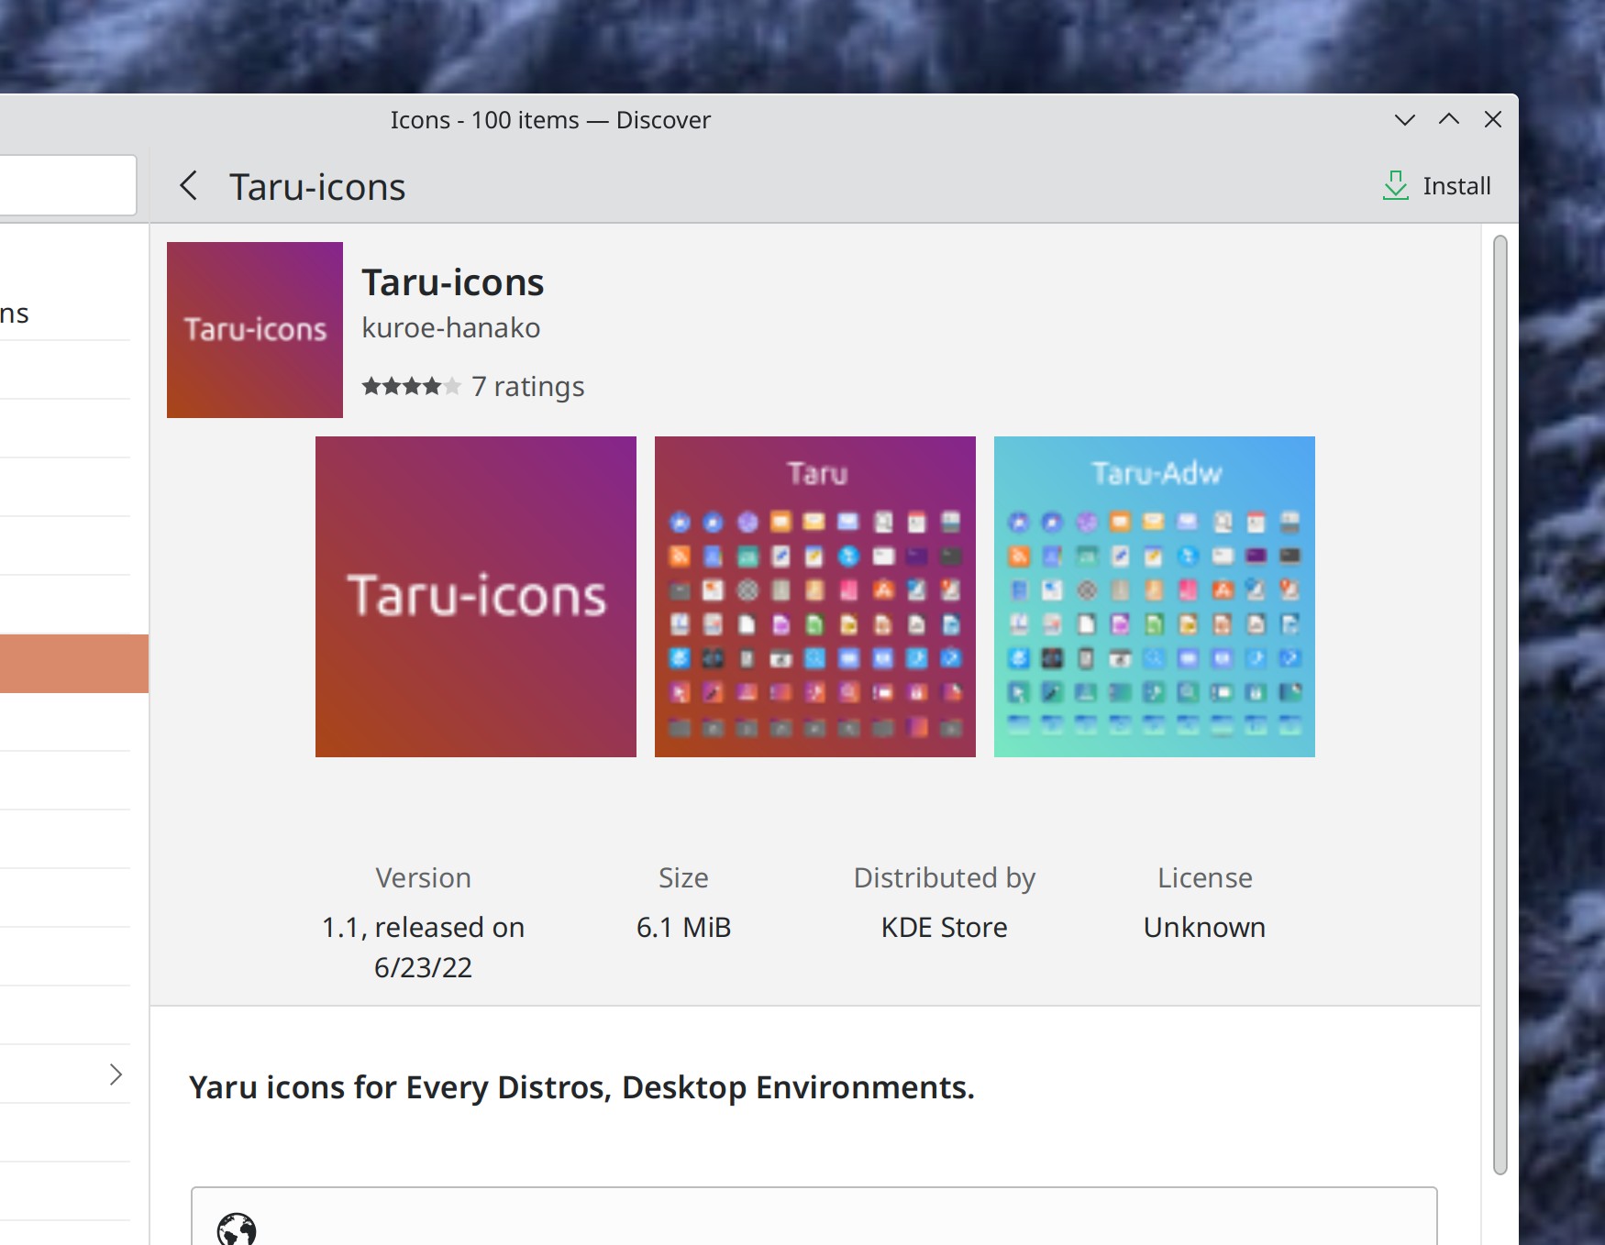1605x1245 pixels.
Task: Click the KDE Store distributor label
Action: pyautogui.click(x=944, y=927)
